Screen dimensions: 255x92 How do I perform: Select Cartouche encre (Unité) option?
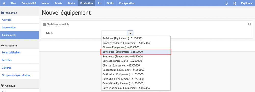(136, 61)
